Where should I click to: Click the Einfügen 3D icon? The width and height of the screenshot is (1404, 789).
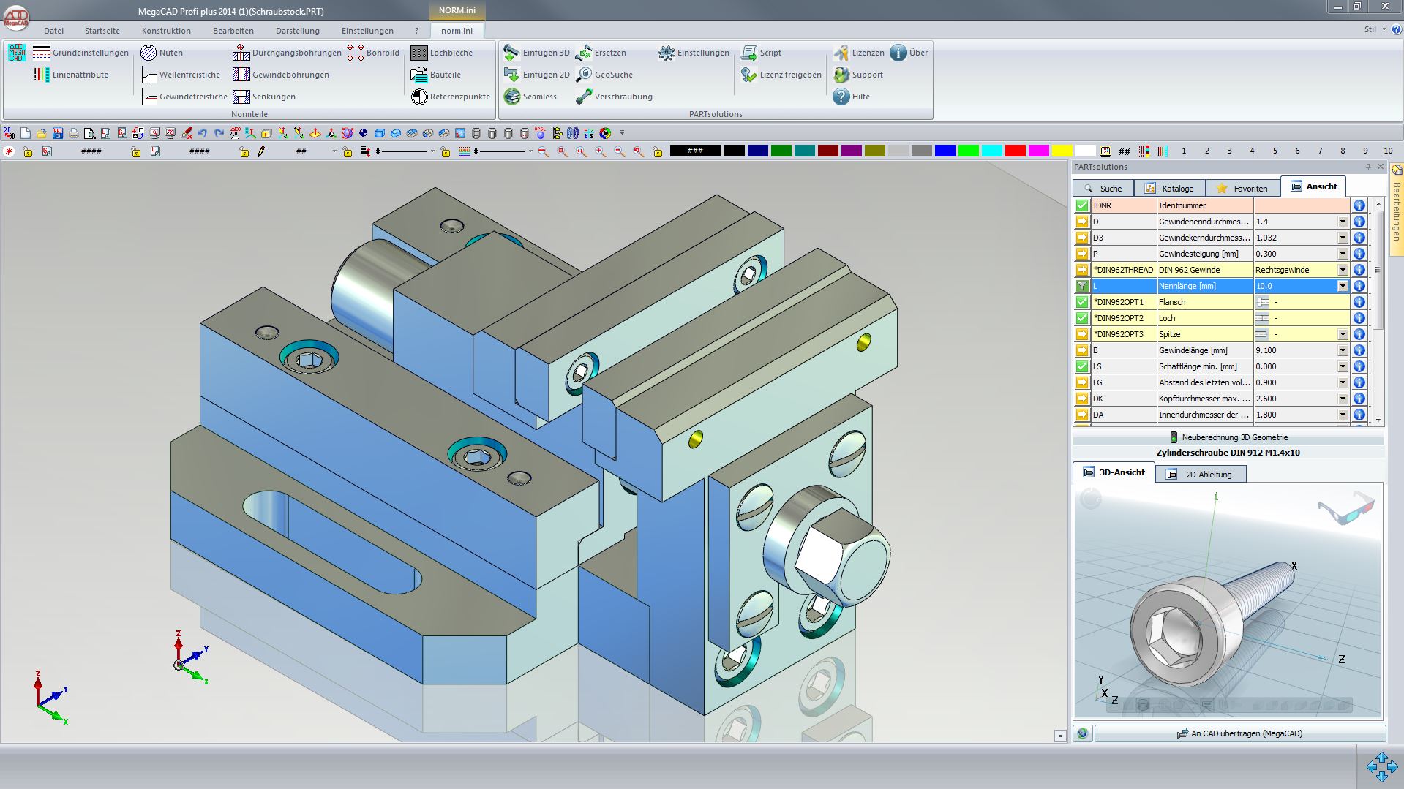click(511, 53)
